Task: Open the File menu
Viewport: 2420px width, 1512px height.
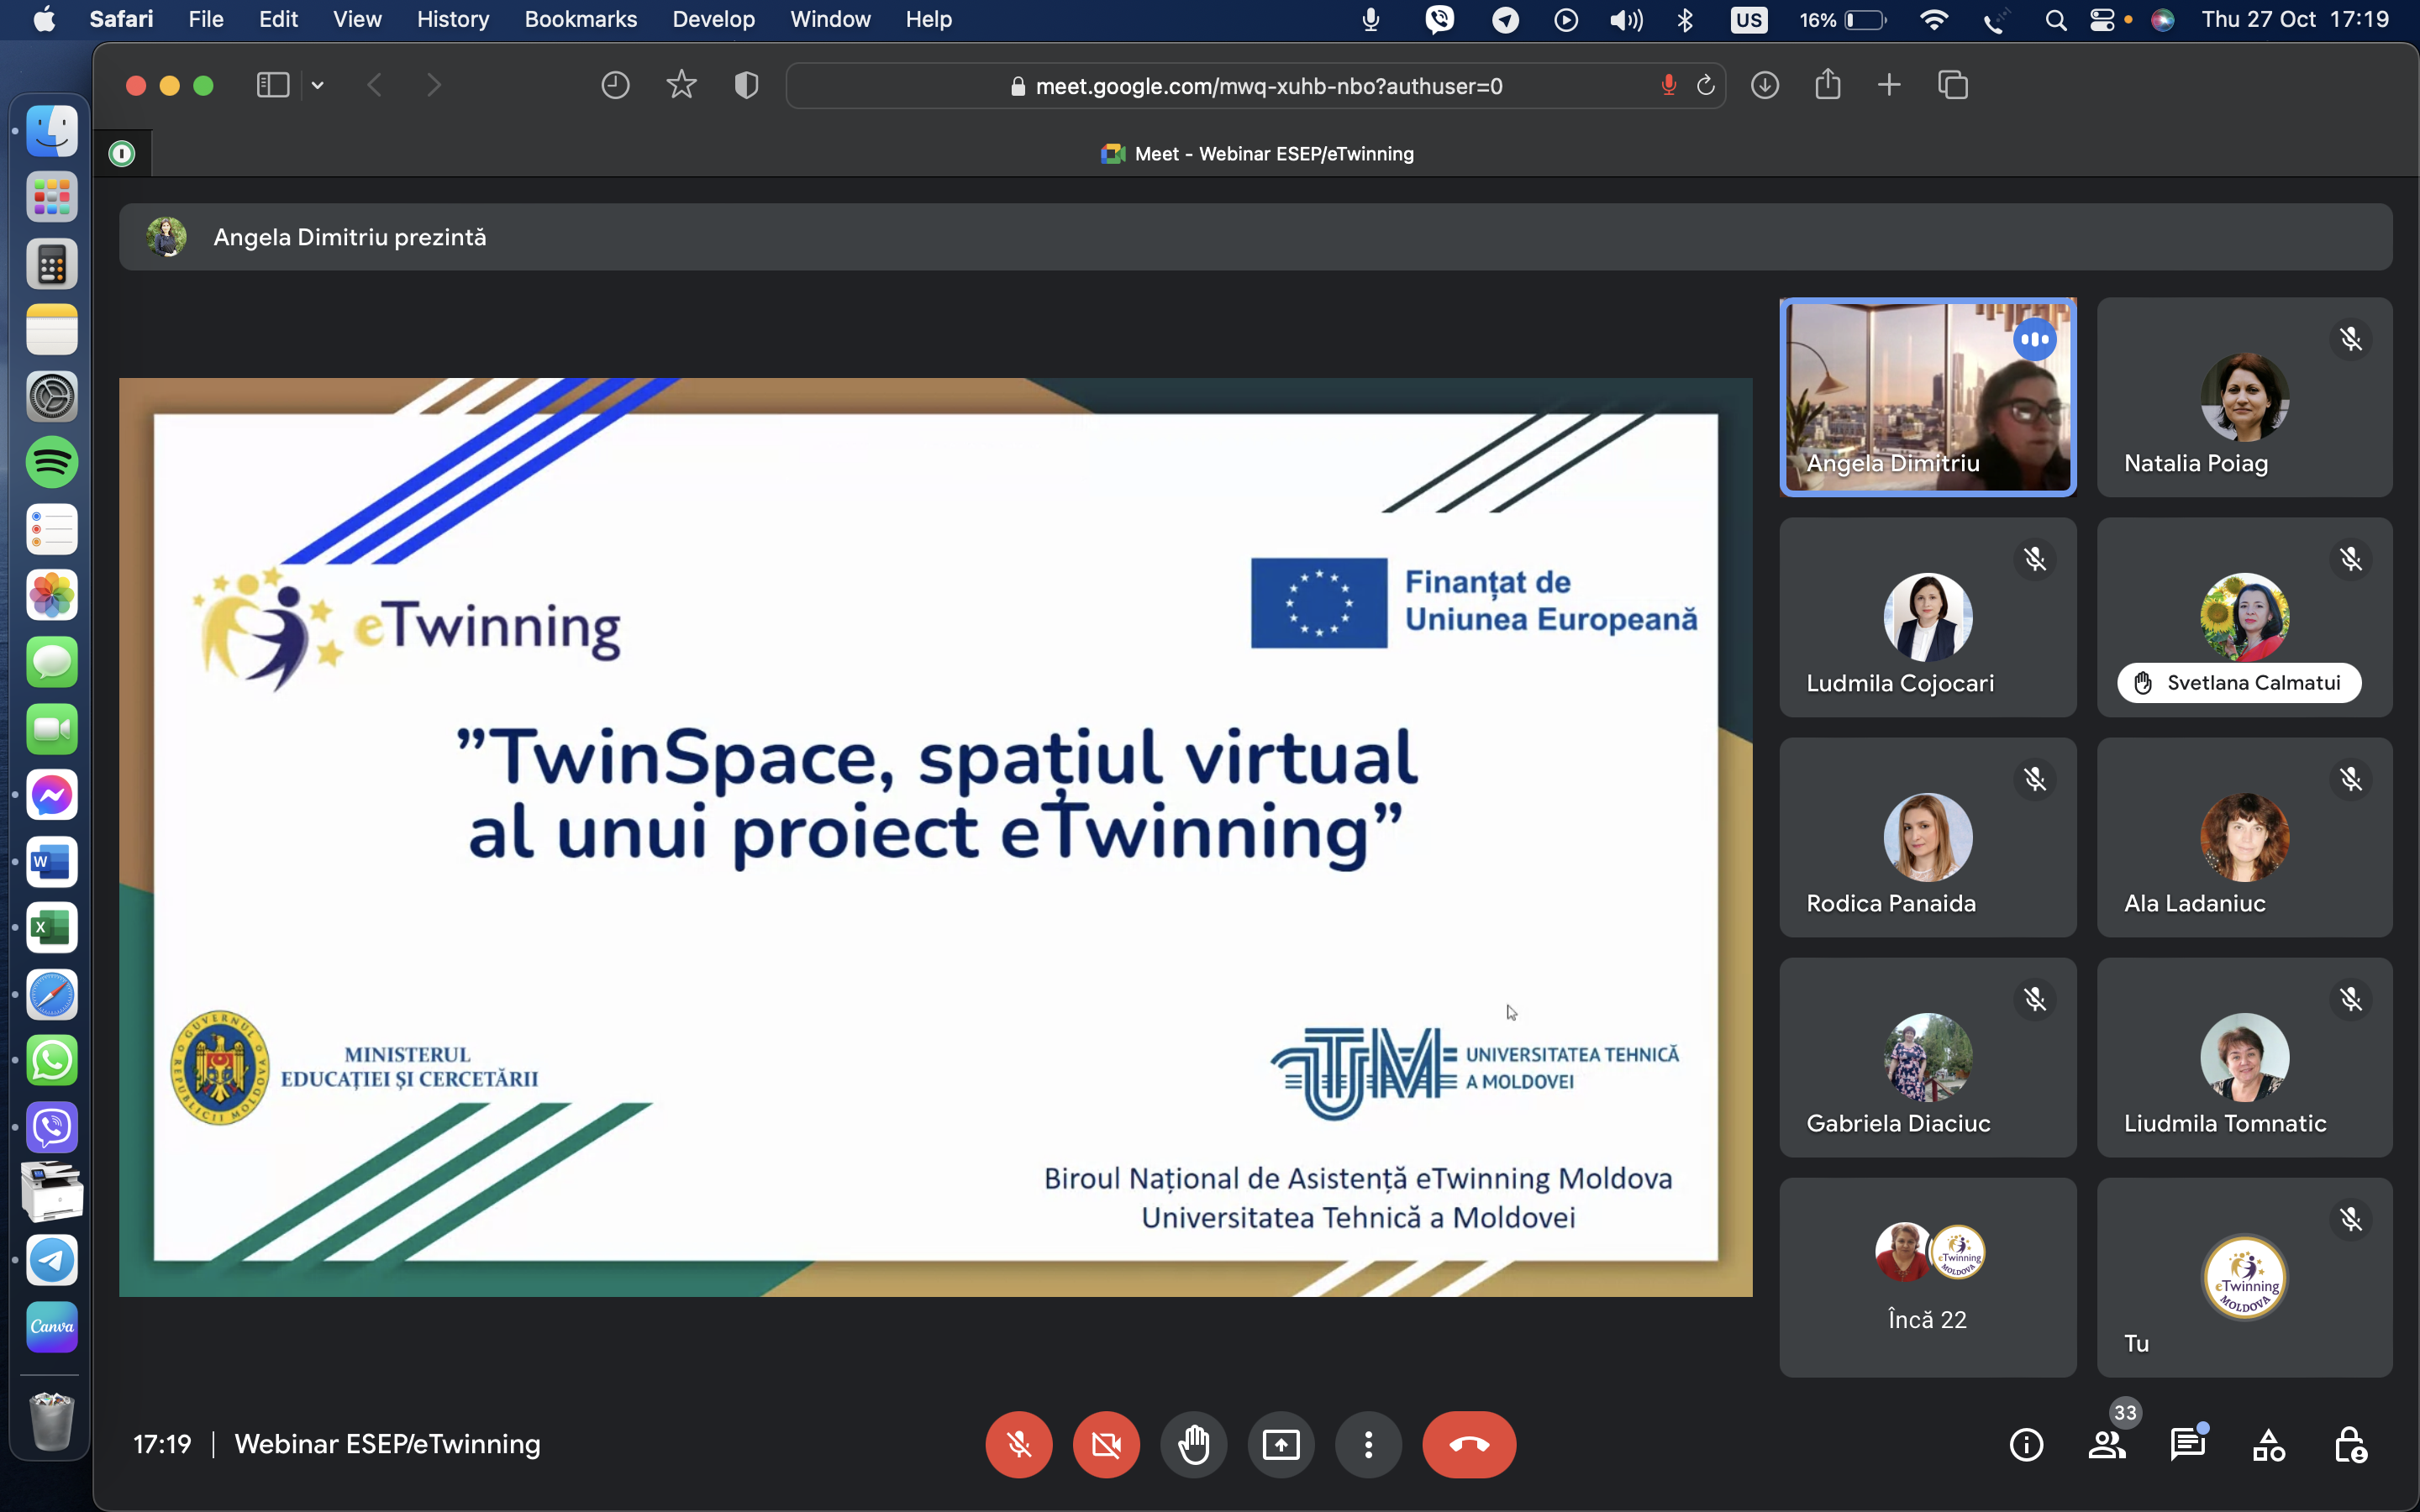Action: tap(206, 19)
